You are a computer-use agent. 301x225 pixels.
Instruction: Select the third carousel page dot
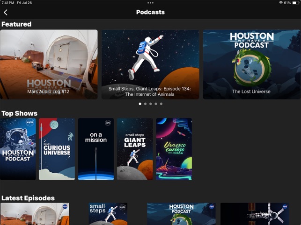tap(151, 104)
